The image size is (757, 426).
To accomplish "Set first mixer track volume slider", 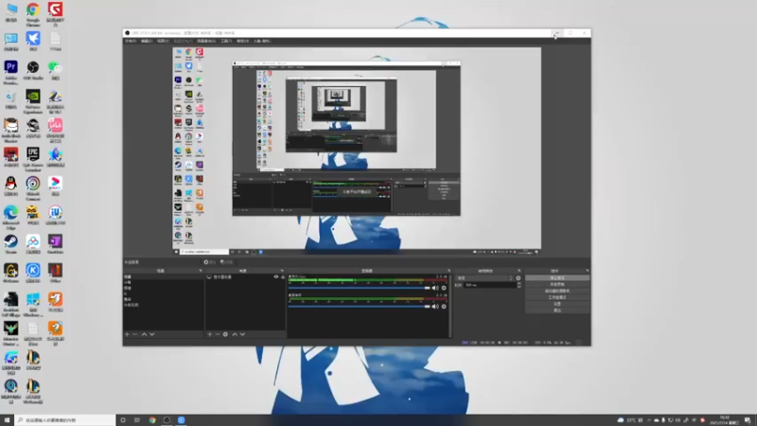I will (x=360, y=288).
